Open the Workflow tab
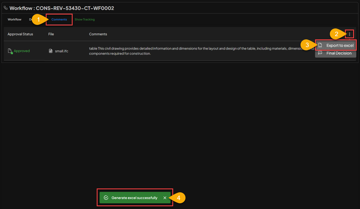Image resolution: width=360 pixels, height=209 pixels. click(x=14, y=19)
